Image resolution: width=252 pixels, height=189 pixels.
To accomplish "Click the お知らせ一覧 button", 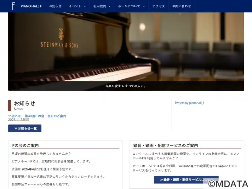I will tap(25, 129).
